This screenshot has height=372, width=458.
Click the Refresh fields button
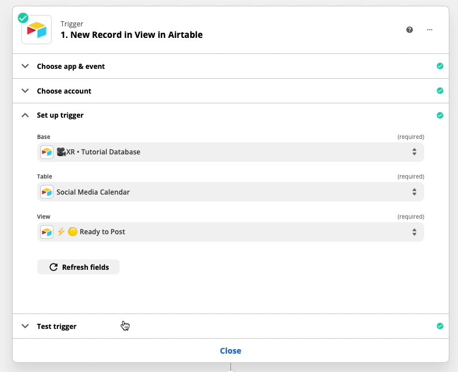coord(78,267)
